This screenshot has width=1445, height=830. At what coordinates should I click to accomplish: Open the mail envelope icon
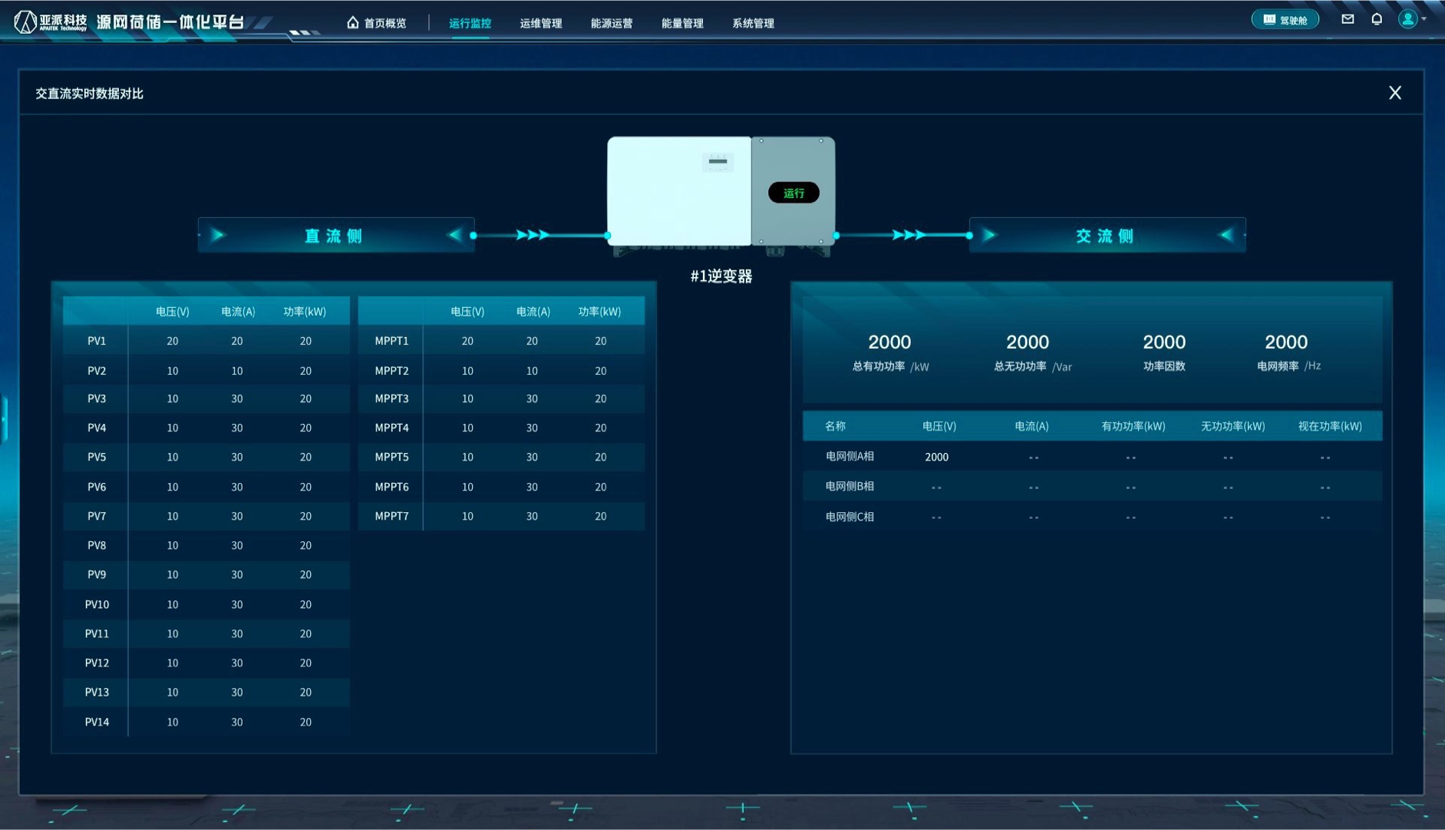click(x=1348, y=19)
